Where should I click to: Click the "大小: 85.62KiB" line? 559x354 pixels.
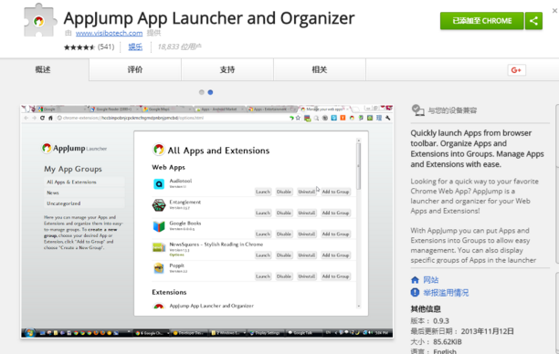[x=436, y=342]
